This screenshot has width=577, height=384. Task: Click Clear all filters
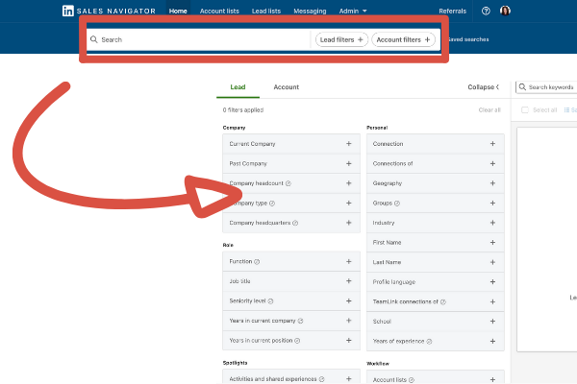489,109
